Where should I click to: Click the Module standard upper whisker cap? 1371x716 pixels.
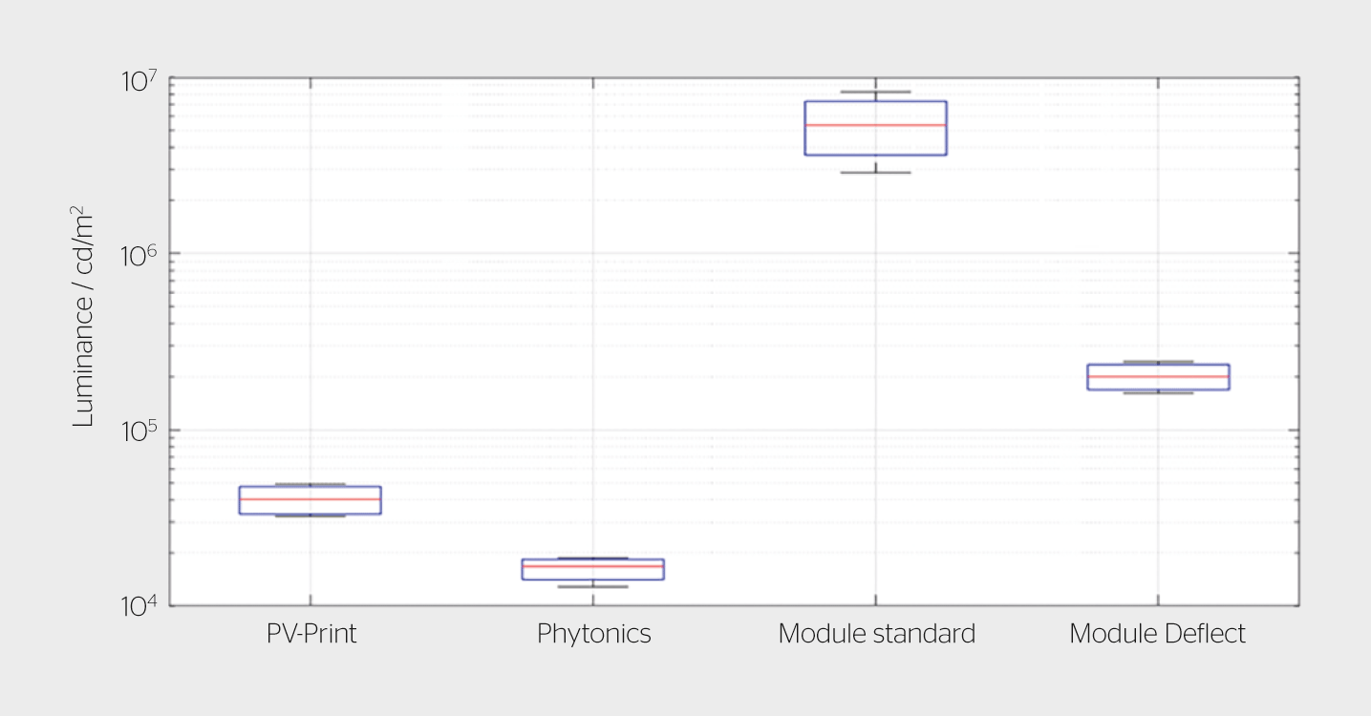tap(876, 93)
